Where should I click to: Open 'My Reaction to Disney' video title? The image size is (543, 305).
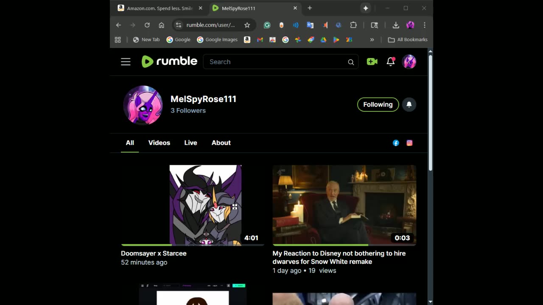coord(339,258)
